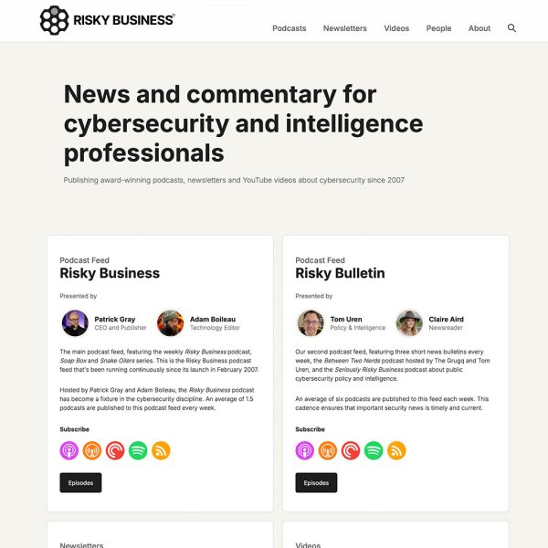Open the About menu item
Image resolution: width=548 pixels, height=548 pixels.
[479, 28]
